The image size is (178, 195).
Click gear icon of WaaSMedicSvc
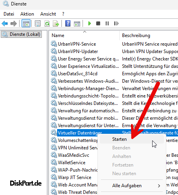point(54,155)
